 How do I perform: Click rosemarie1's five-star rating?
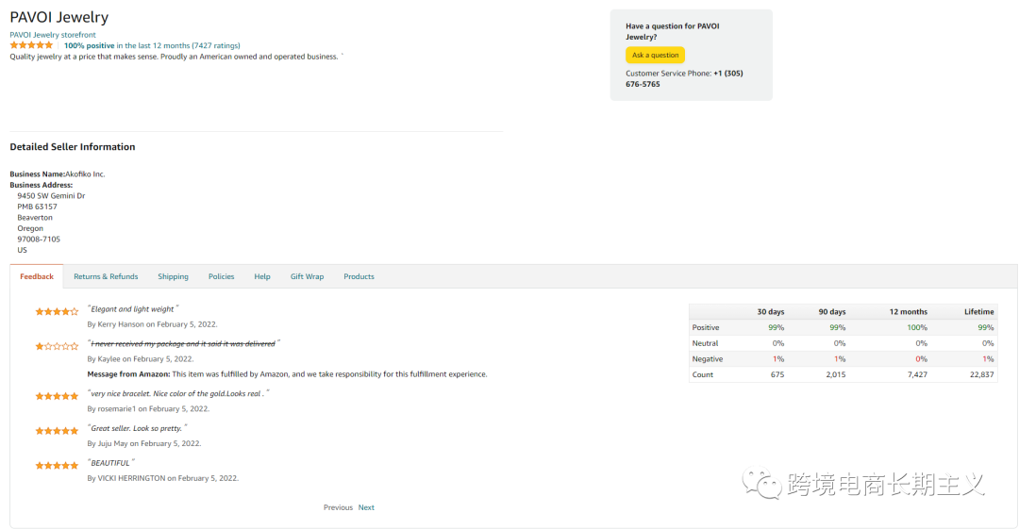pos(57,396)
